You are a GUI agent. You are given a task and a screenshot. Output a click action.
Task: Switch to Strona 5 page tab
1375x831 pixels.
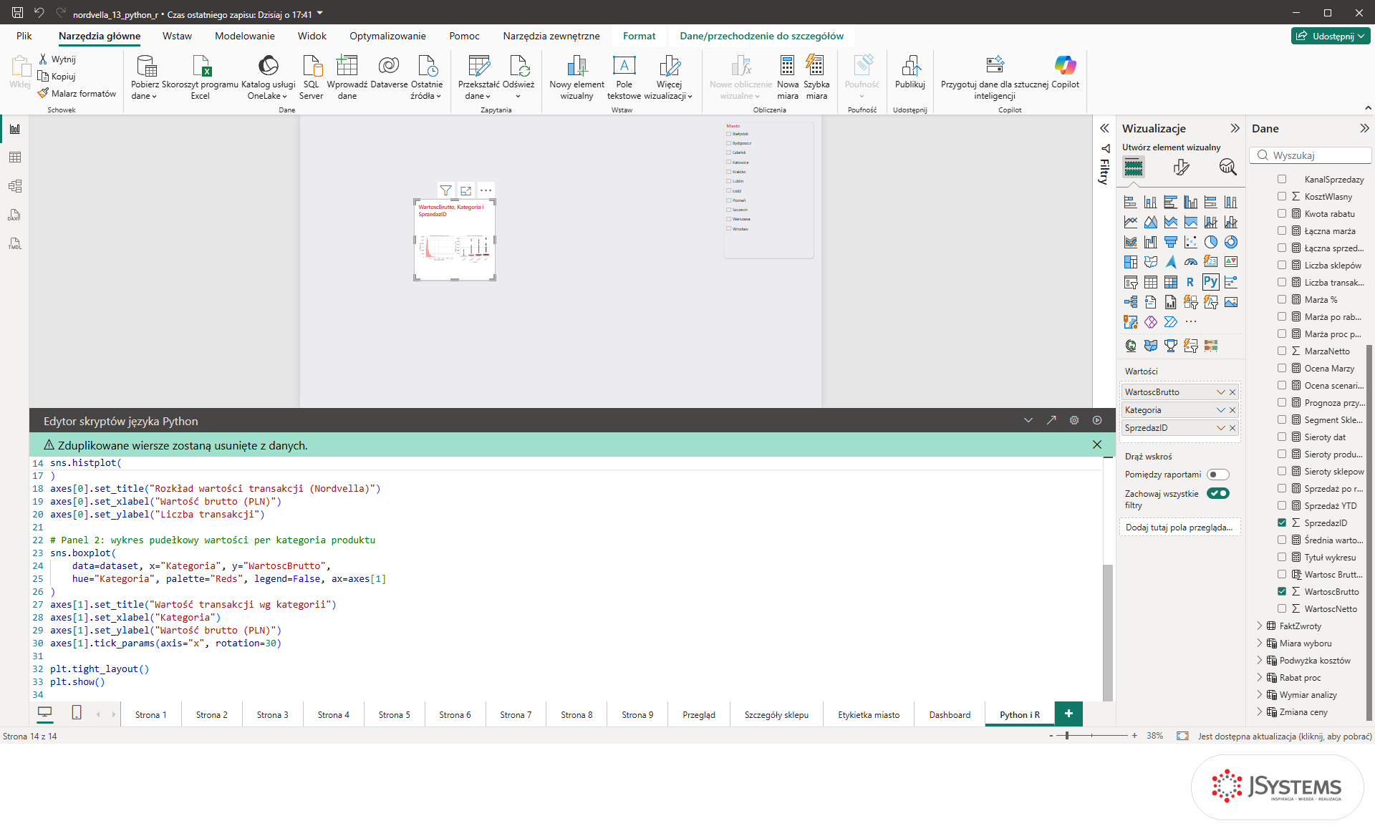tap(395, 714)
